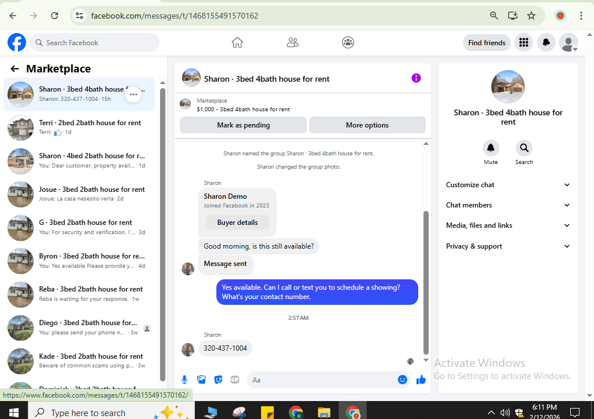Click the Find friends button
The image size is (594, 419).
487,43
